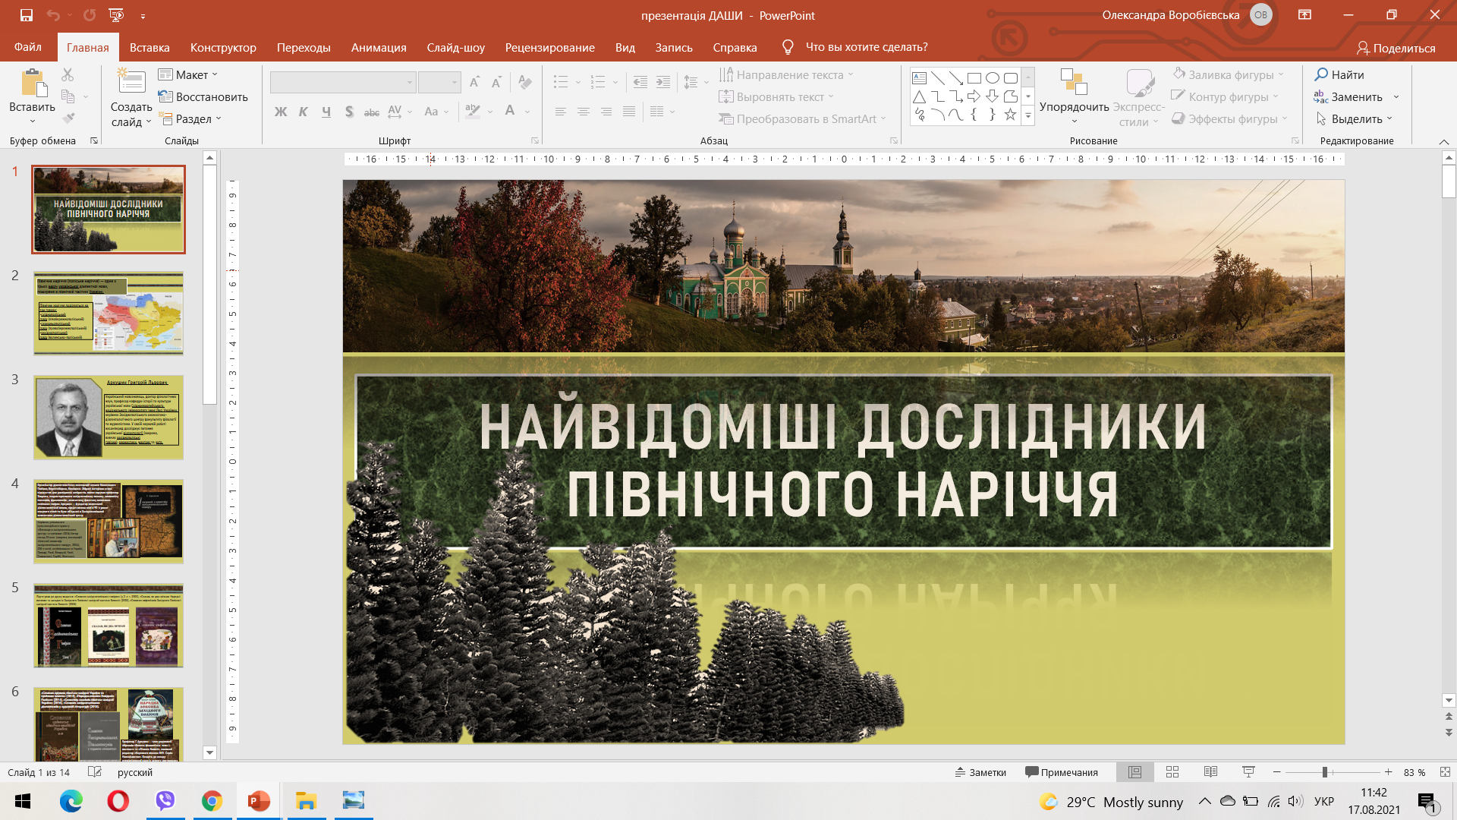Image resolution: width=1457 pixels, height=820 pixels.
Task: Open the Вставка tab
Action: pyautogui.click(x=149, y=47)
